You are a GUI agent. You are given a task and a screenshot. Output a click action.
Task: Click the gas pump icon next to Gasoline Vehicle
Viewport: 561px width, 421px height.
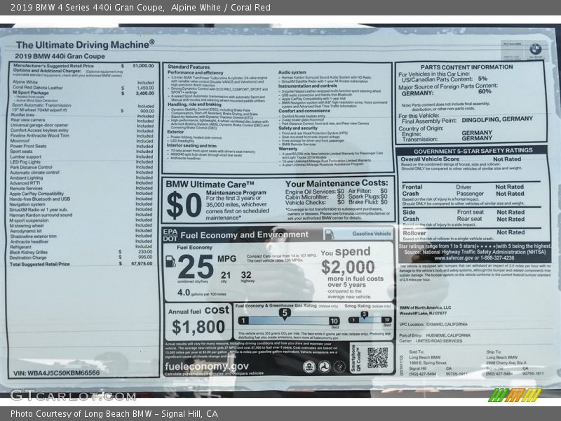click(x=328, y=235)
